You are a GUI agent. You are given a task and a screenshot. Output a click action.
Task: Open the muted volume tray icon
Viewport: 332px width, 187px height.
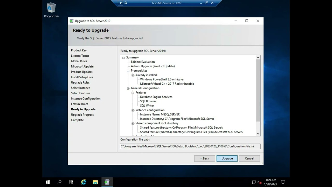pyautogui.click(x=259, y=182)
